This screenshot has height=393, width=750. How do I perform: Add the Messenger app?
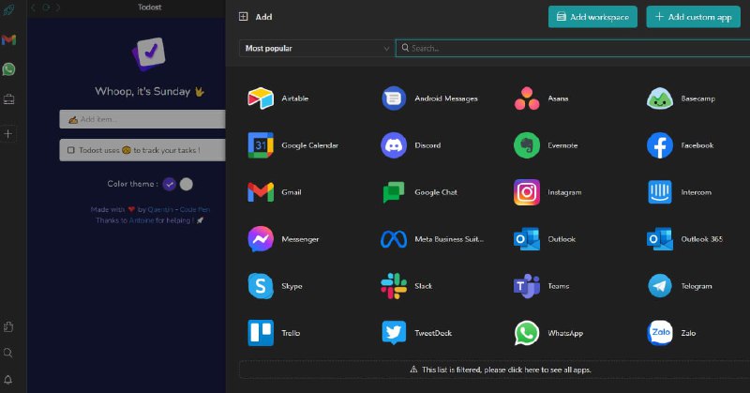(x=261, y=239)
